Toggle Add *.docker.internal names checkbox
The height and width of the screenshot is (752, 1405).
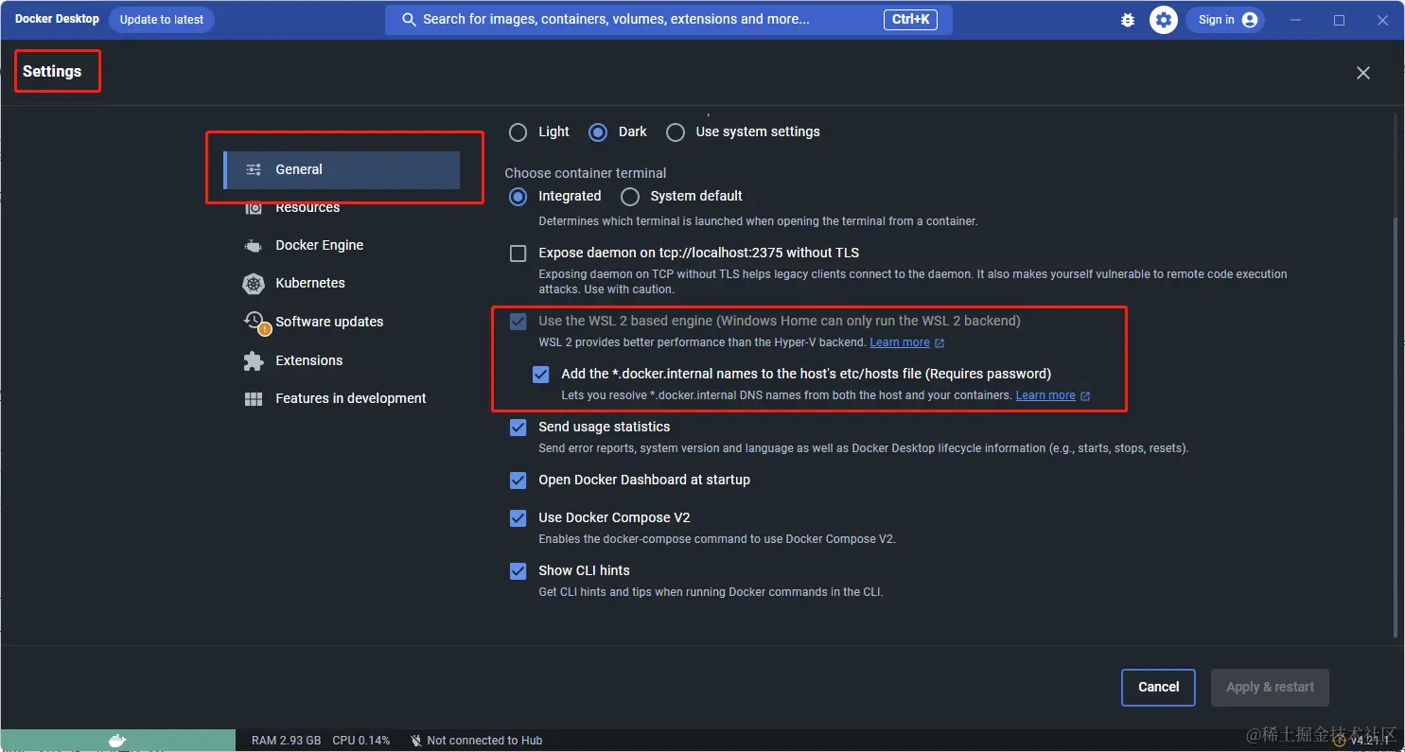click(541, 375)
